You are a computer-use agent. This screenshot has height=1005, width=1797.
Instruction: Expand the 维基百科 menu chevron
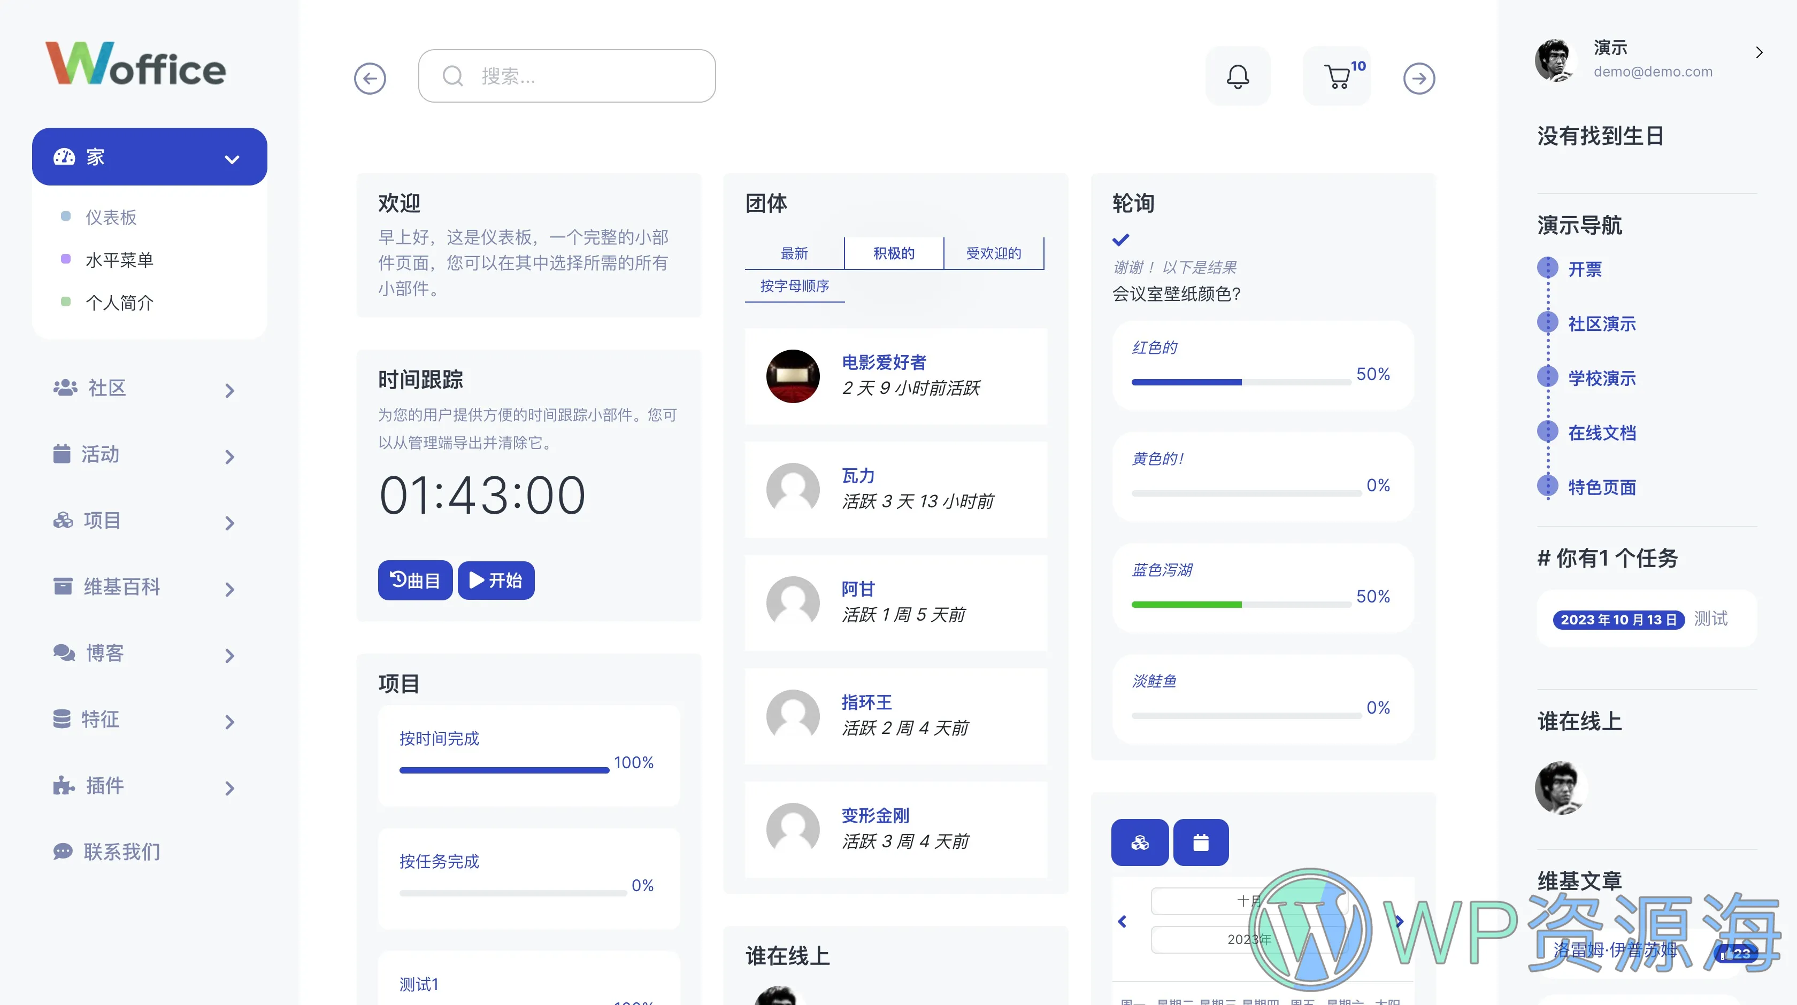click(229, 589)
